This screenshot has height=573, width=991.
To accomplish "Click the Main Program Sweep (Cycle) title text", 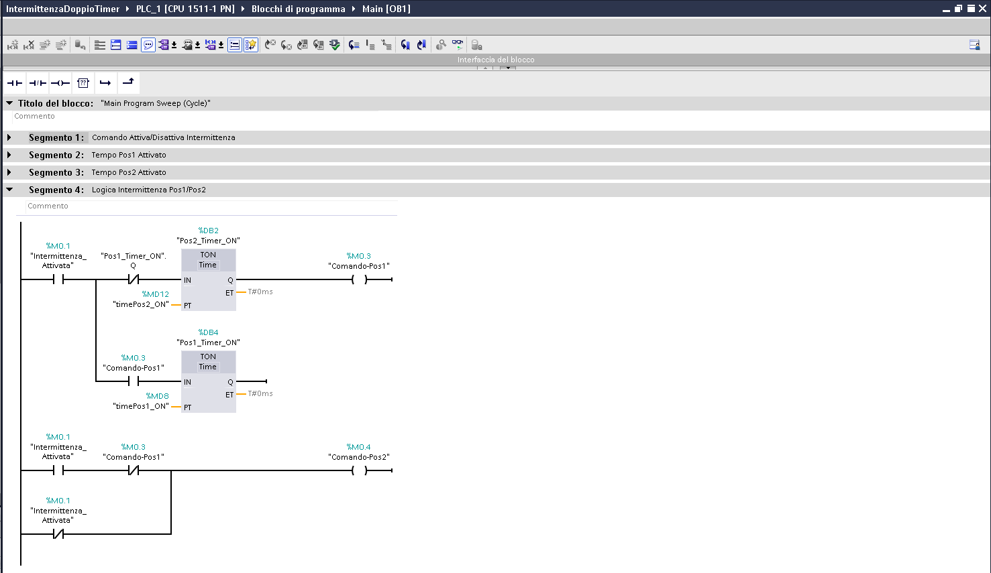I will point(156,103).
